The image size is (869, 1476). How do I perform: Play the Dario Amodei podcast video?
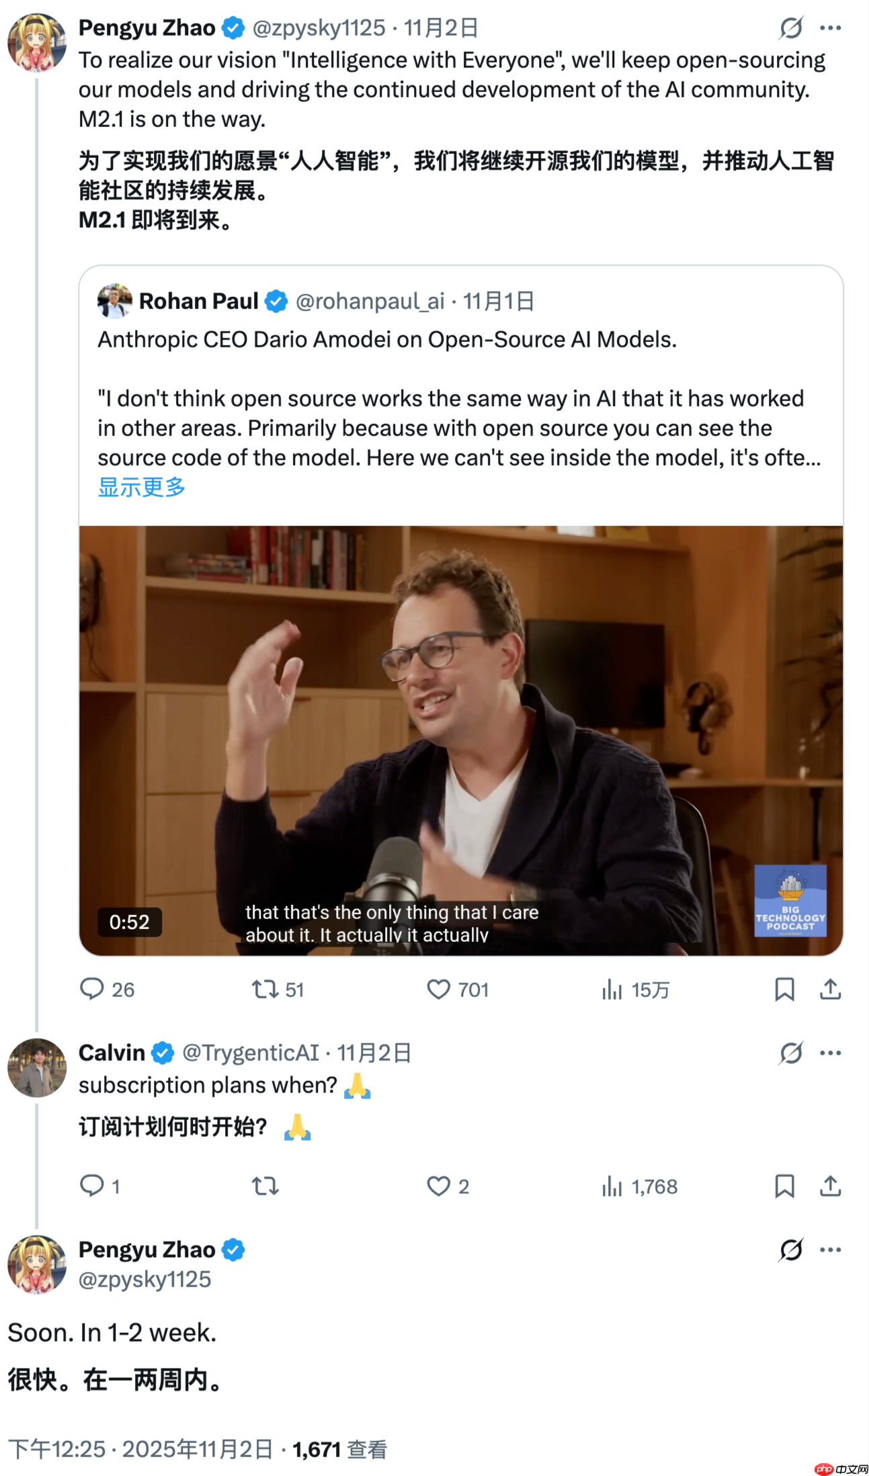point(461,740)
